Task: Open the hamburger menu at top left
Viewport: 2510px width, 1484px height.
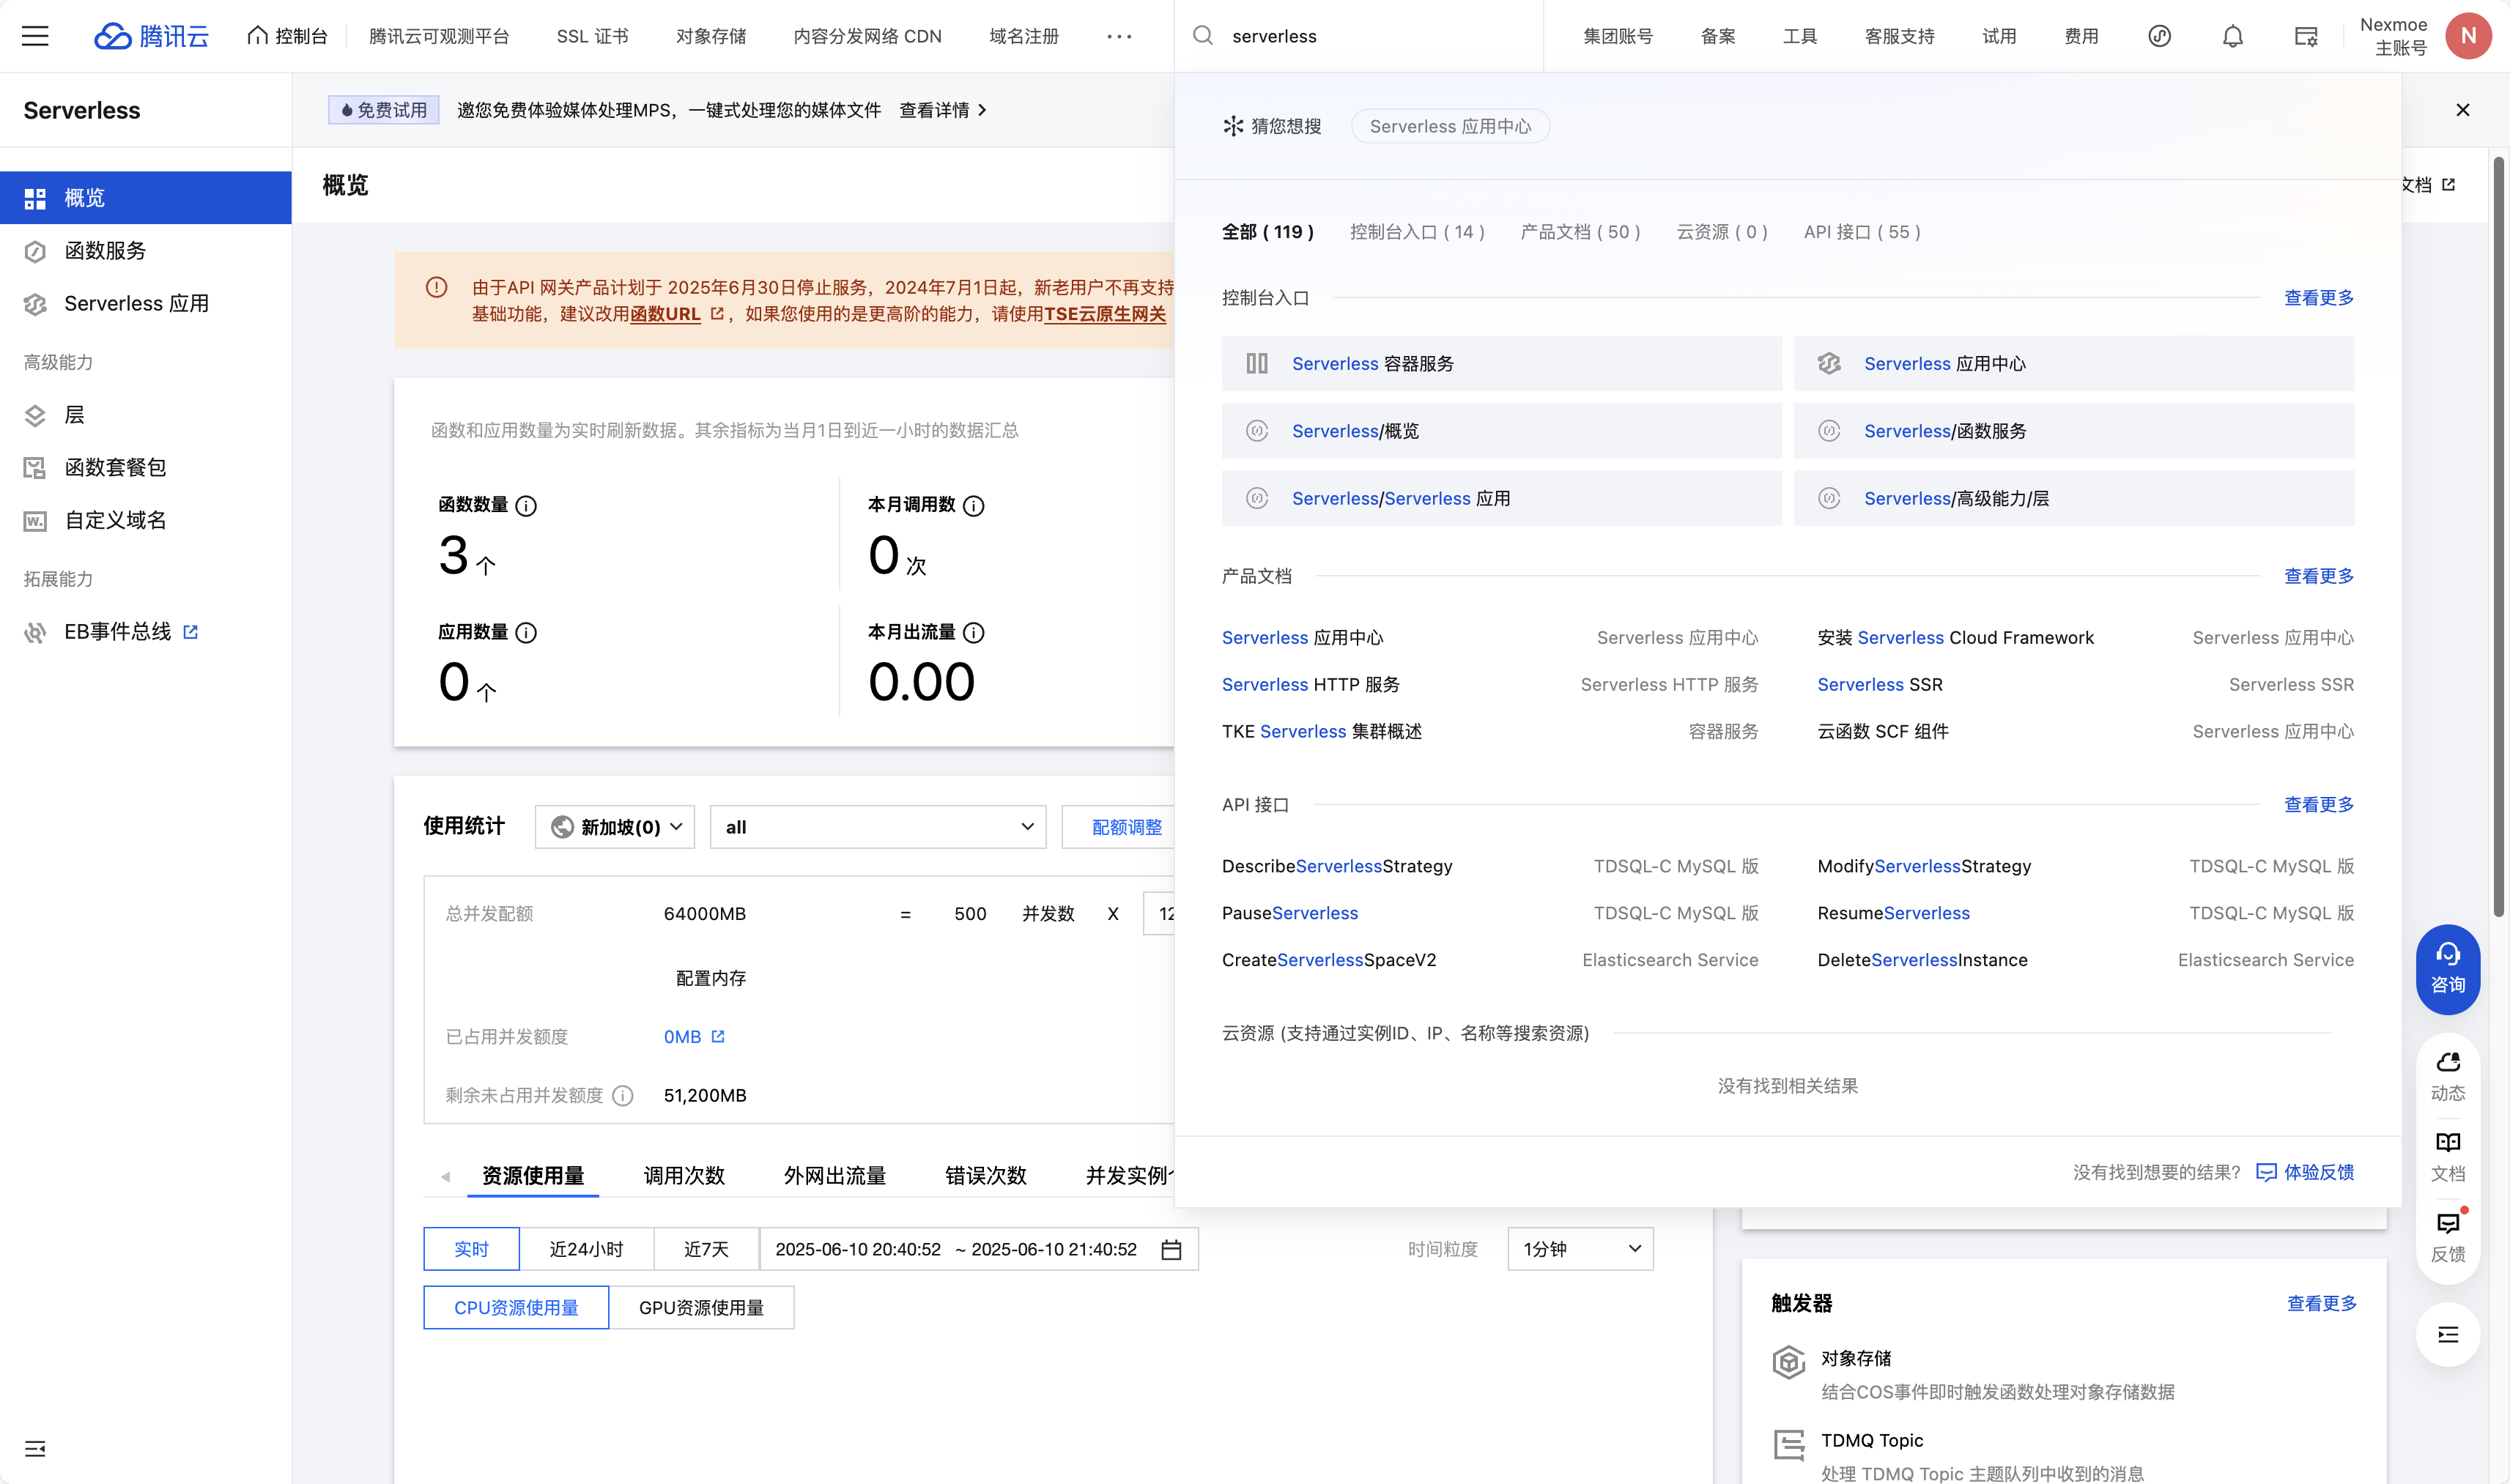Action: pyautogui.click(x=35, y=36)
